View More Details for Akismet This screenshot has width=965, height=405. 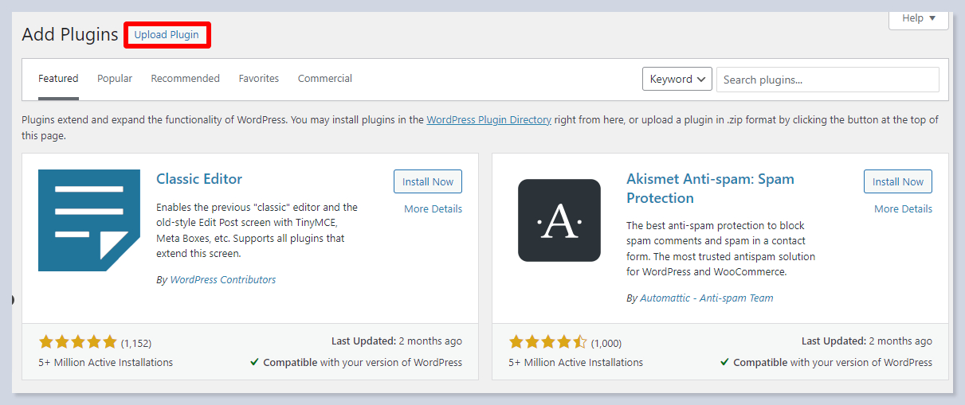coord(903,209)
